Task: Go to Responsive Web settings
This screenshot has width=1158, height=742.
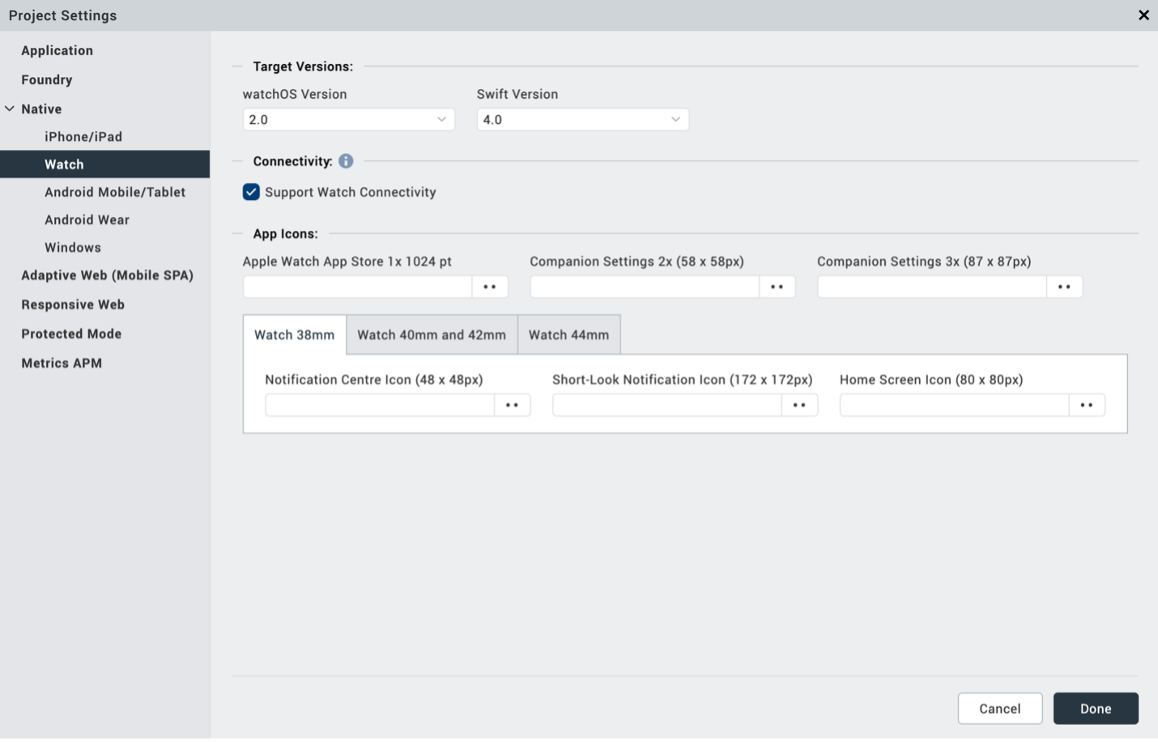Action: [x=73, y=305]
